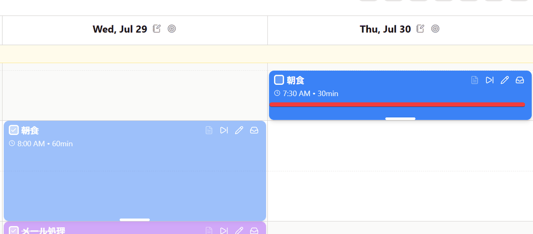This screenshot has width=533, height=234.
Task: Edit Wednesday 朝食 task with the pencil icon
Action: (239, 130)
